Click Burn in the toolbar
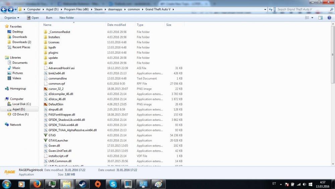 pyautogui.click(x=49, y=18)
